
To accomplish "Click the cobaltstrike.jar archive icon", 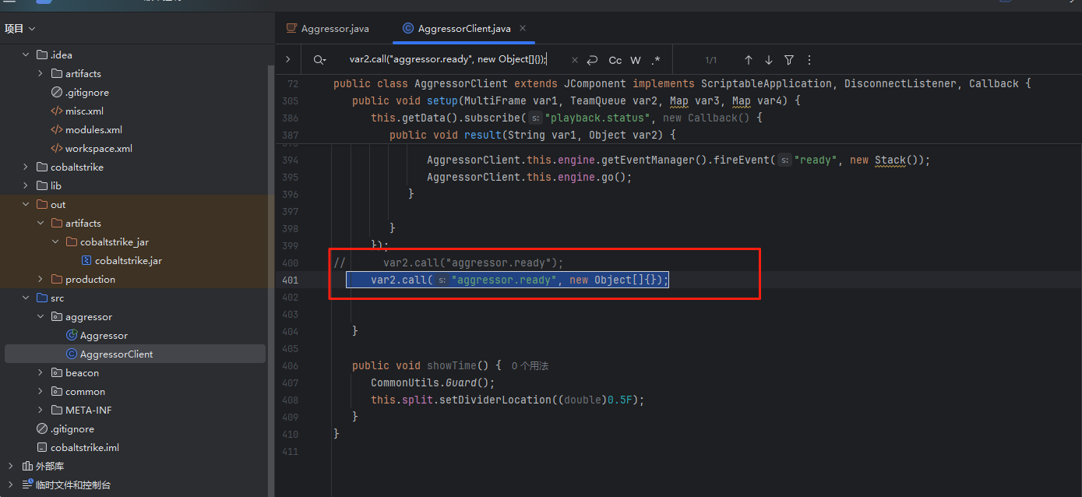I will tap(86, 260).
